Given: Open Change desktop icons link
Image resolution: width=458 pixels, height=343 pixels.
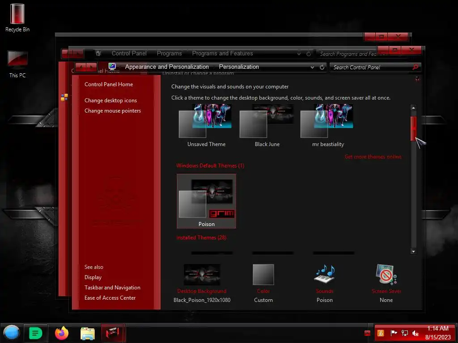Looking at the screenshot, I should 111,100.
